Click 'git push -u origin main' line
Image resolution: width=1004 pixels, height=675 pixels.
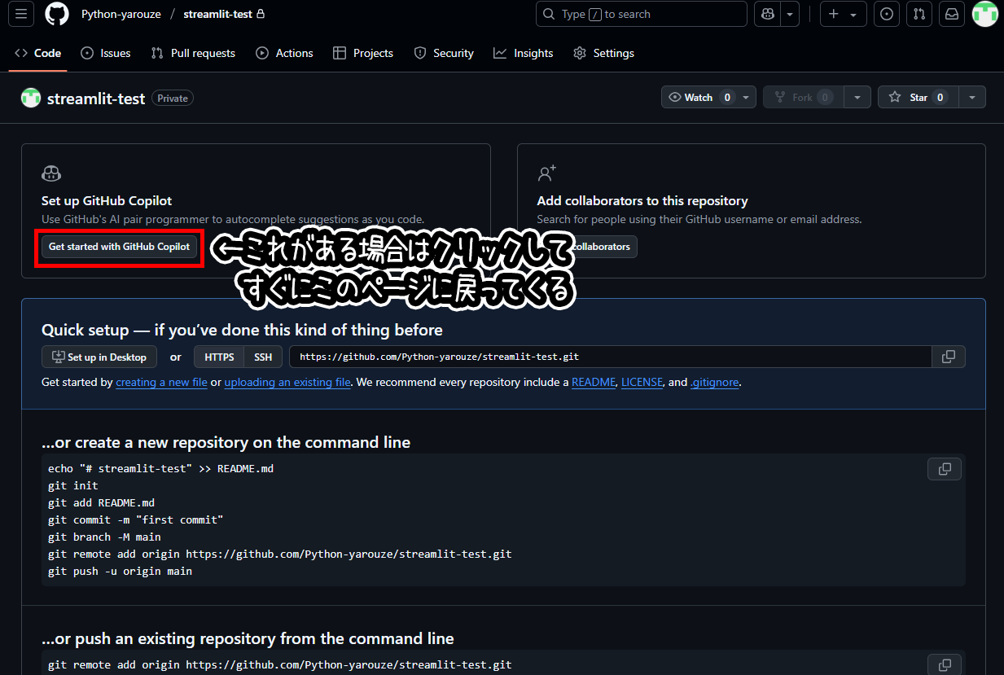click(x=120, y=571)
